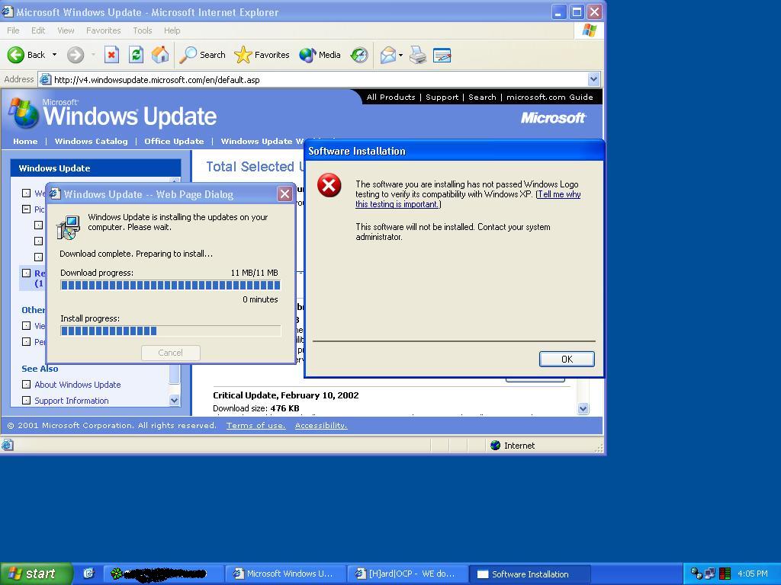This screenshot has height=585, width=781.
Task: Click the grey Forward arrow button
Action: tap(76, 55)
